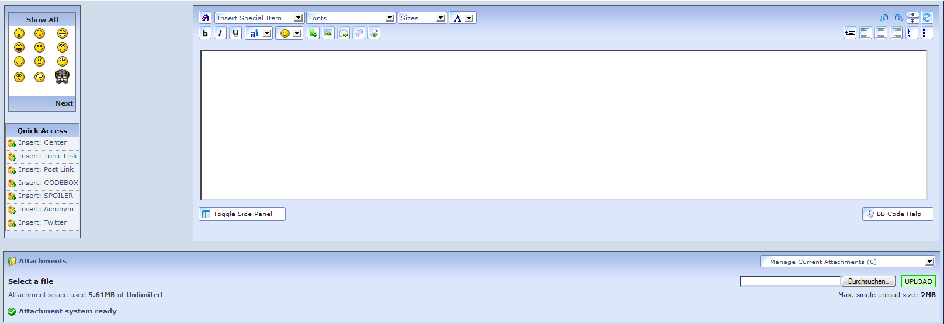
Task: Click the insert email envelope icon
Action: pos(343,33)
